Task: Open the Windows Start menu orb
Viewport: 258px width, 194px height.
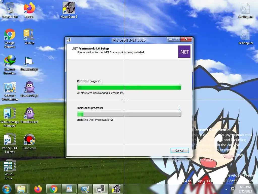Action: pyautogui.click(x=7, y=189)
